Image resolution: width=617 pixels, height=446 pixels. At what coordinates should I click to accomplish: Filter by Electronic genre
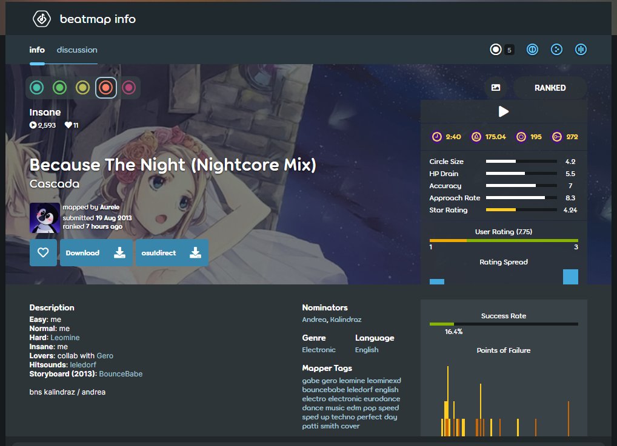click(x=319, y=350)
